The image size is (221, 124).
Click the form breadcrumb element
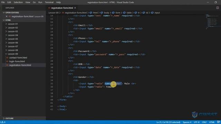coord(118,13)
